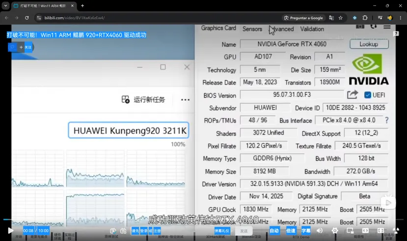Toggle the UEFI checkbox
Viewport: 407px width, 241px height.
tap(368, 95)
